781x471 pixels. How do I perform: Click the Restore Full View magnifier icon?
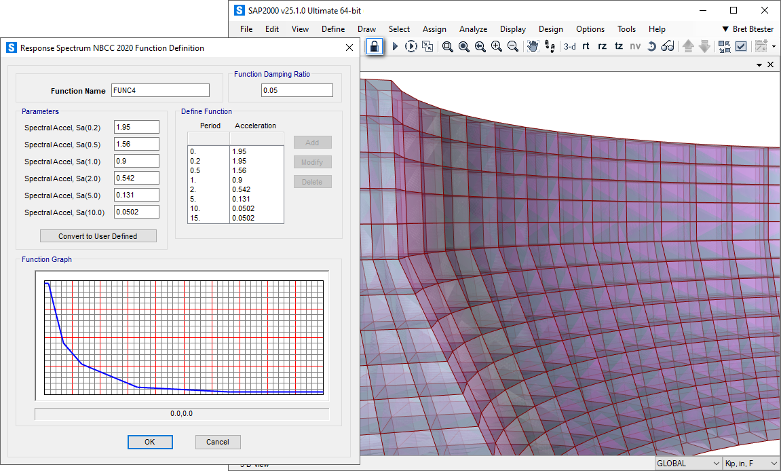[x=464, y=45]
